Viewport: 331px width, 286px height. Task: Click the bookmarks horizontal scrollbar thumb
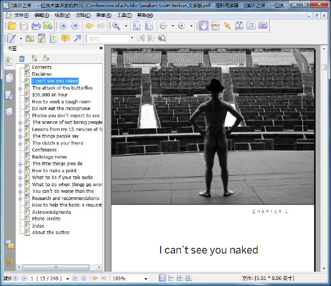56,267
